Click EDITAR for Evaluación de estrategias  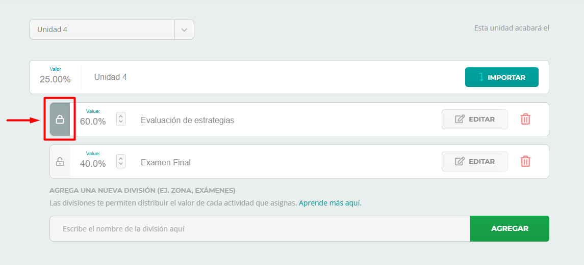474,120
